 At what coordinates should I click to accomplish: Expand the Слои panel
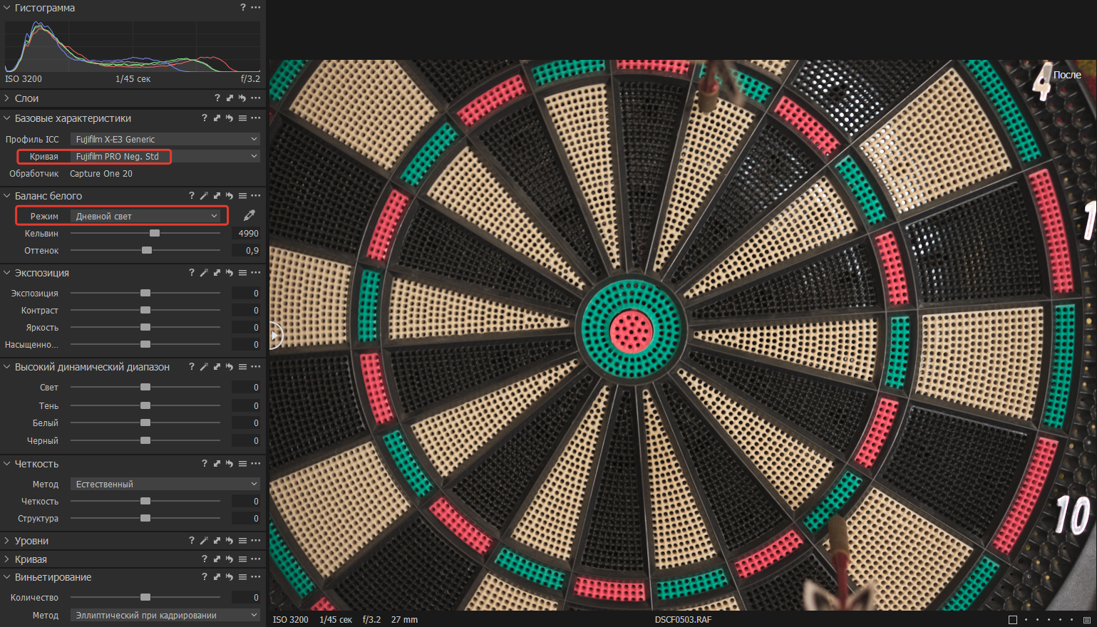click(7, 98)
